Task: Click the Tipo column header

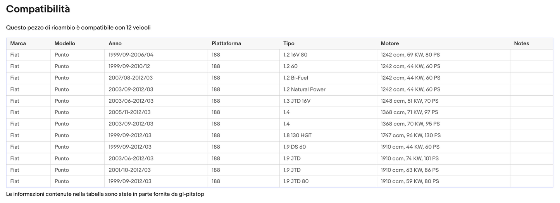Action: click(x=289, y=43)
